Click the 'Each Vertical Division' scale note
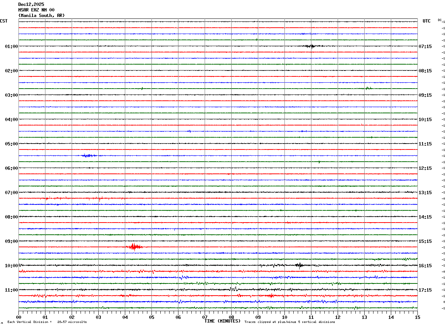 coord(47,322)
